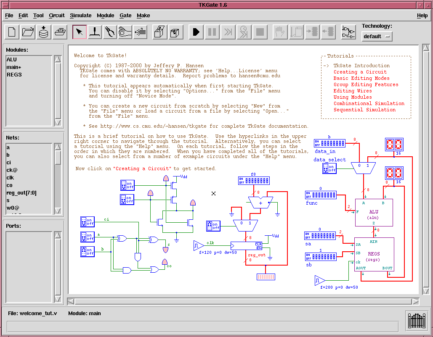Open the Simulate menu
Screen dimensions: 433x337
(x=80, y=16)
